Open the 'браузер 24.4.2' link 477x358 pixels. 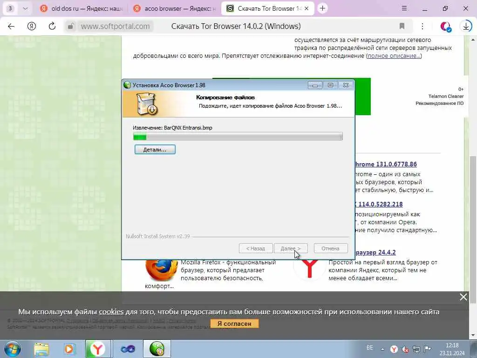[375, 252]
